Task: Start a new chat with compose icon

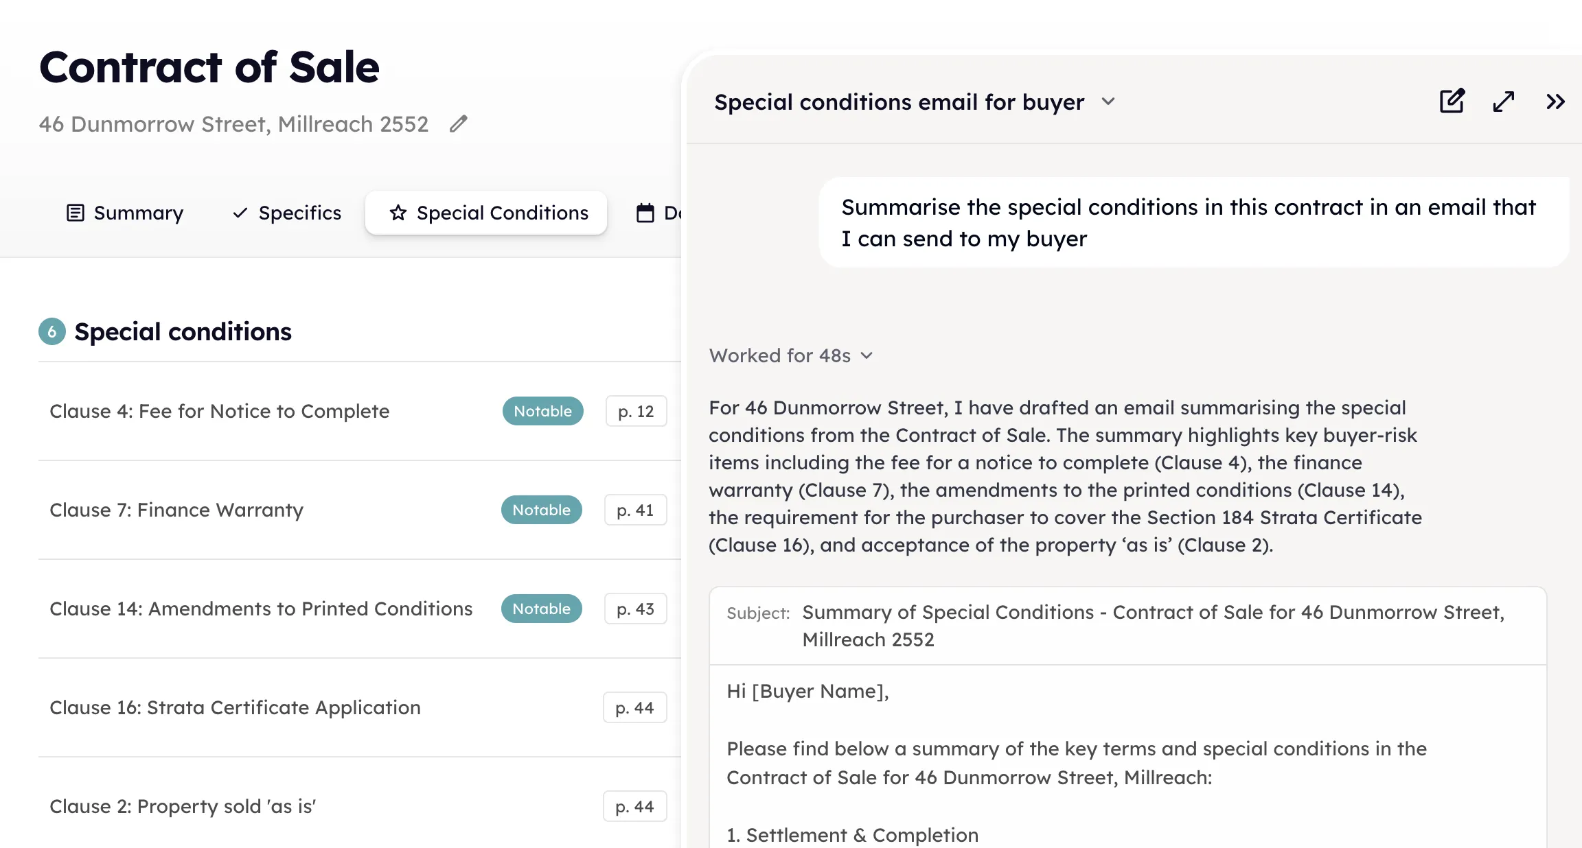Action: pos(1452,102)
